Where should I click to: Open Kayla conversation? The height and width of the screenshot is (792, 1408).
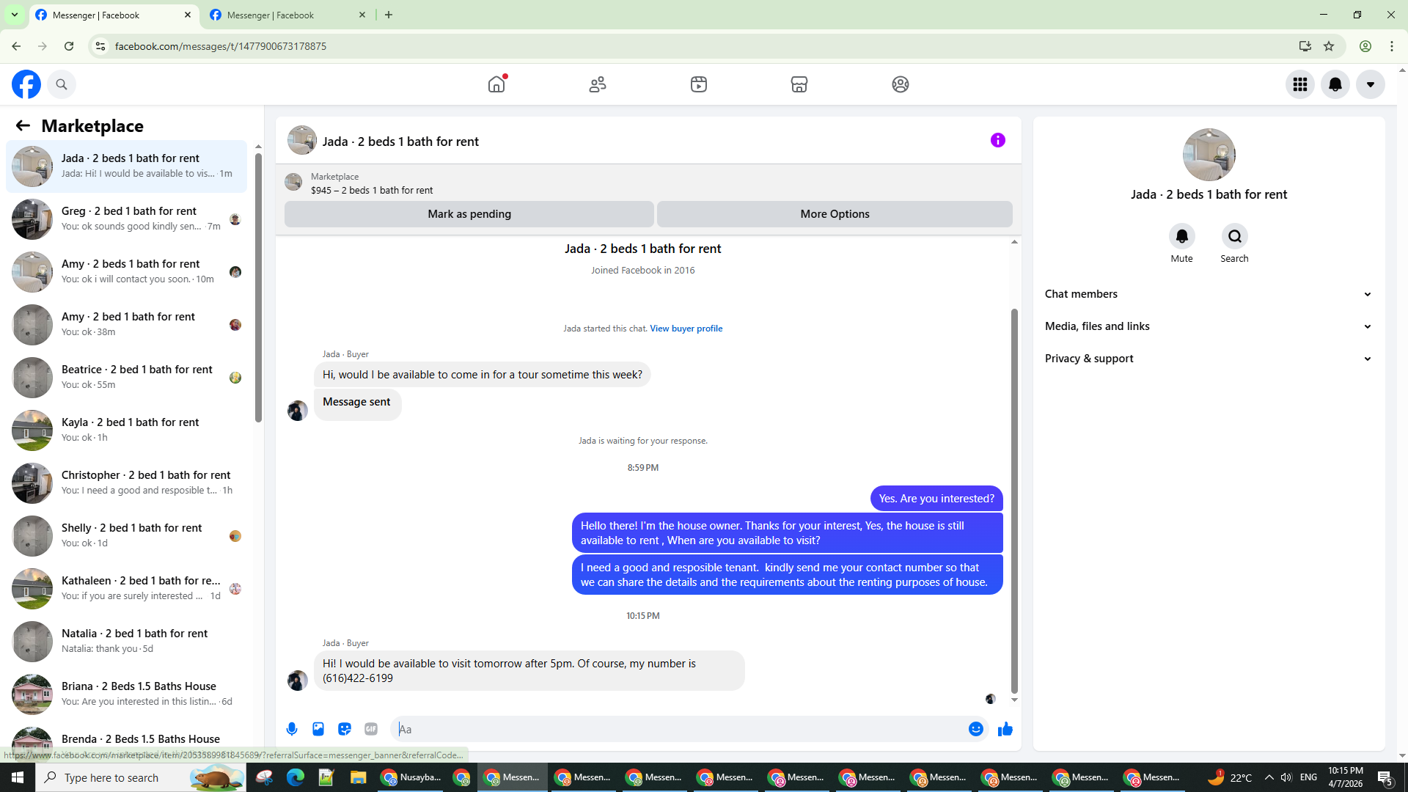point(126,430)
